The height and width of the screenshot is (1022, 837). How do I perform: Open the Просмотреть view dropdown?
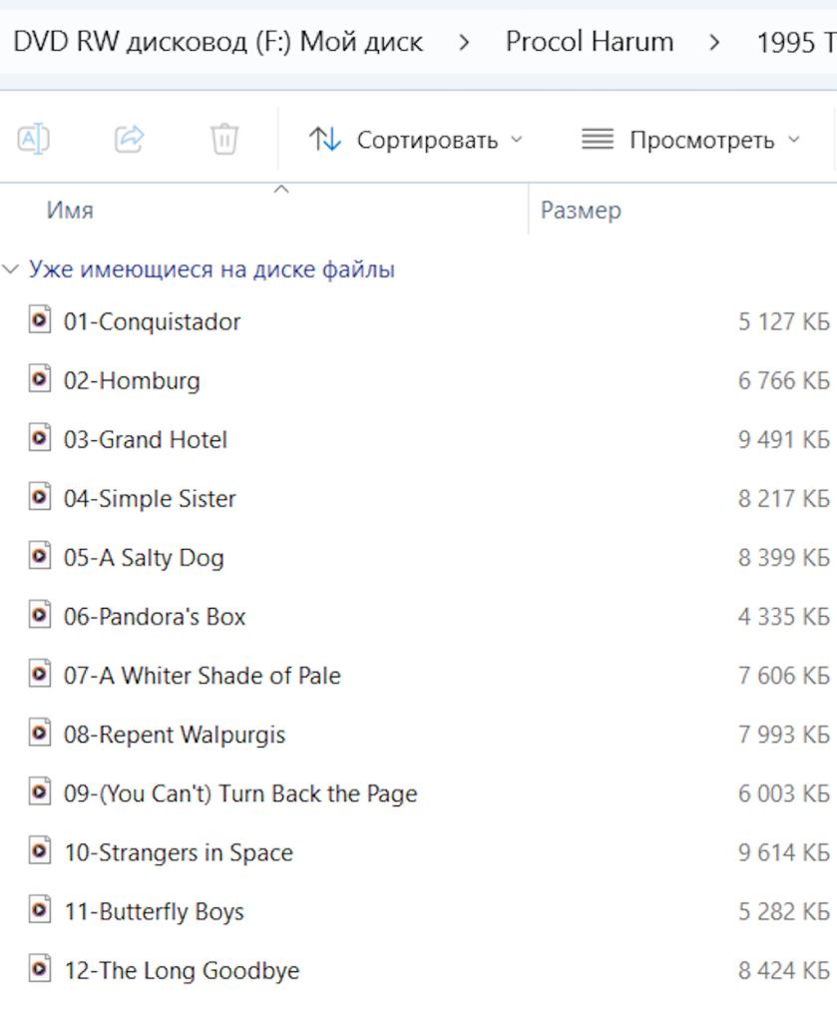[690, 140]
